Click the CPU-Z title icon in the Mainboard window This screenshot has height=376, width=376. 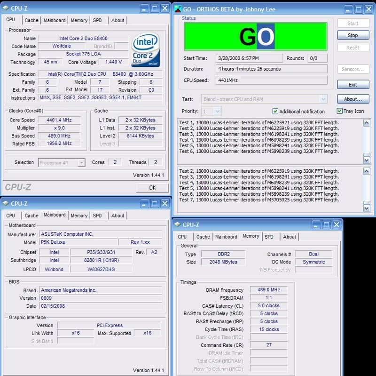point(6,203)
